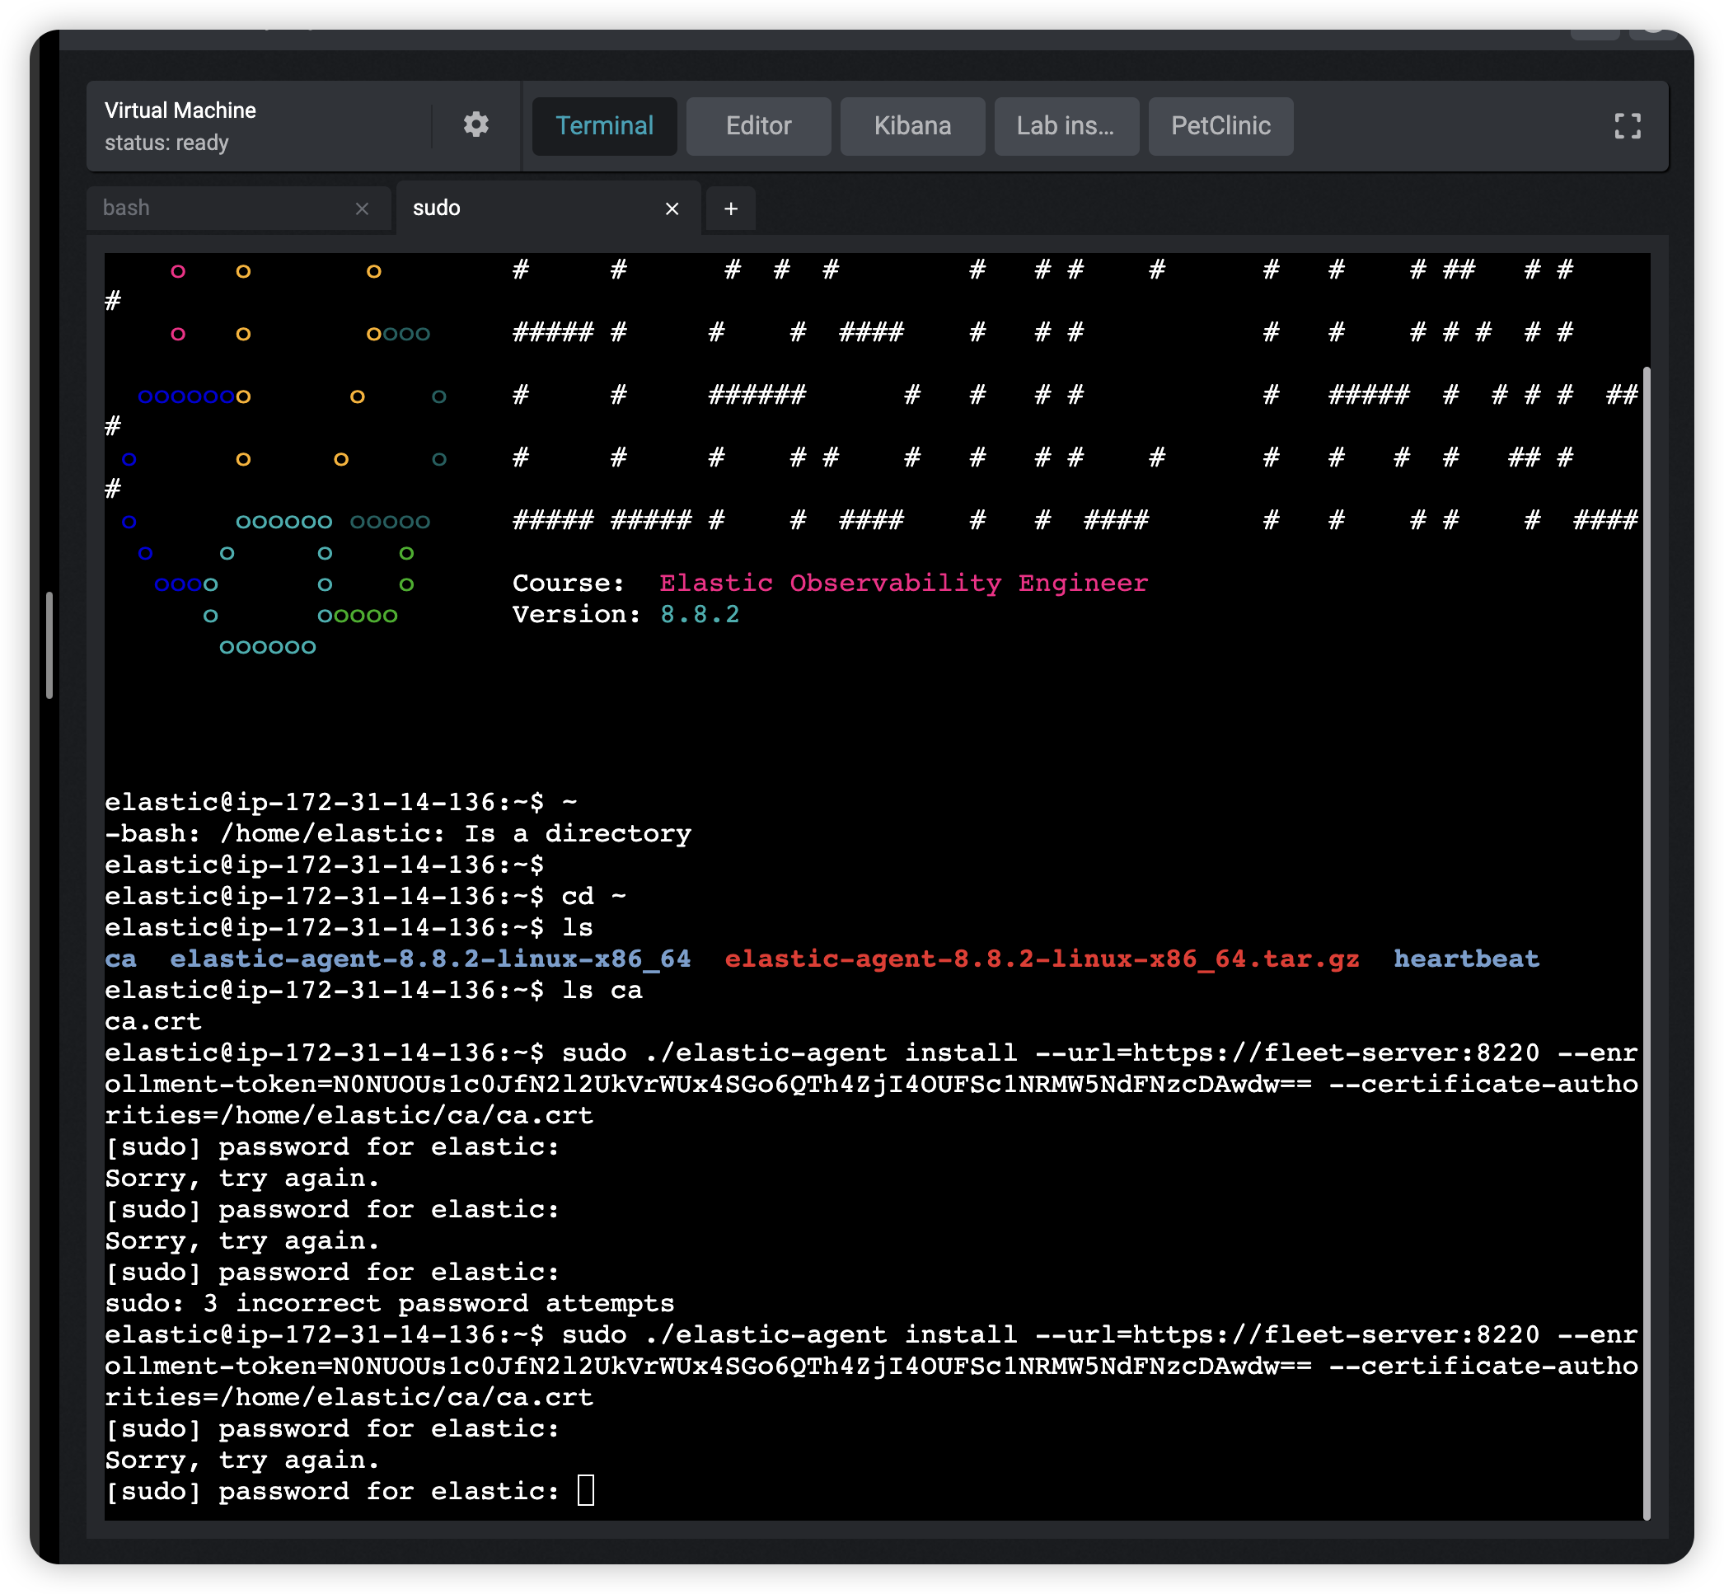Enter fullscreen mode for the lab

[1627, 126]
